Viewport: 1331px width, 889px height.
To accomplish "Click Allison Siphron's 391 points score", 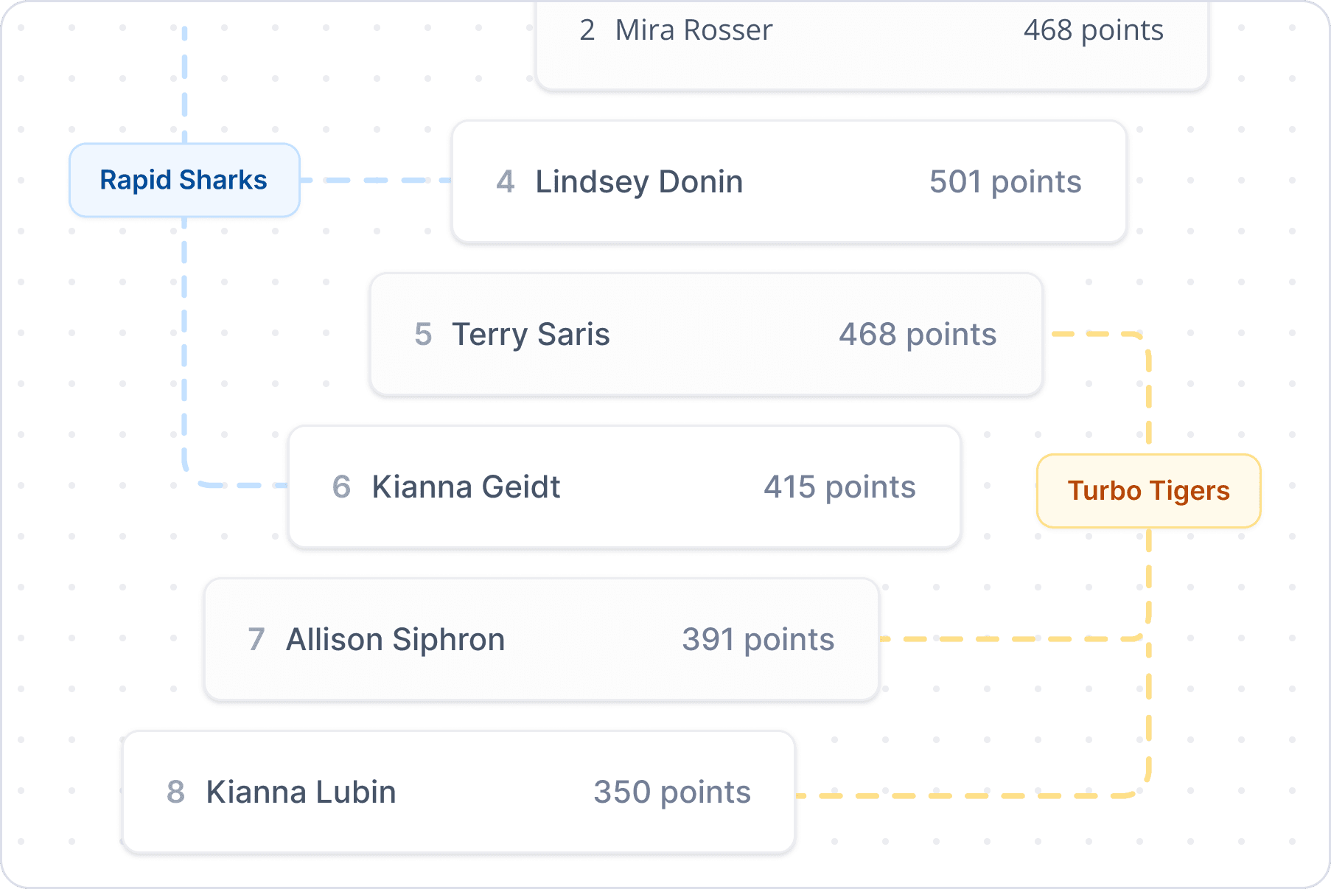I will click(758, 640).
